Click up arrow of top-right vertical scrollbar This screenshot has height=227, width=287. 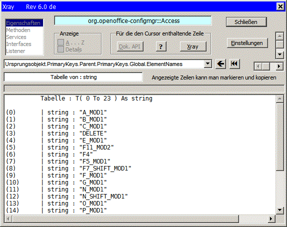(279, 36)
